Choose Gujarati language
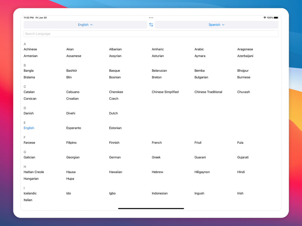302x226 pixels. tap(243, 157)
